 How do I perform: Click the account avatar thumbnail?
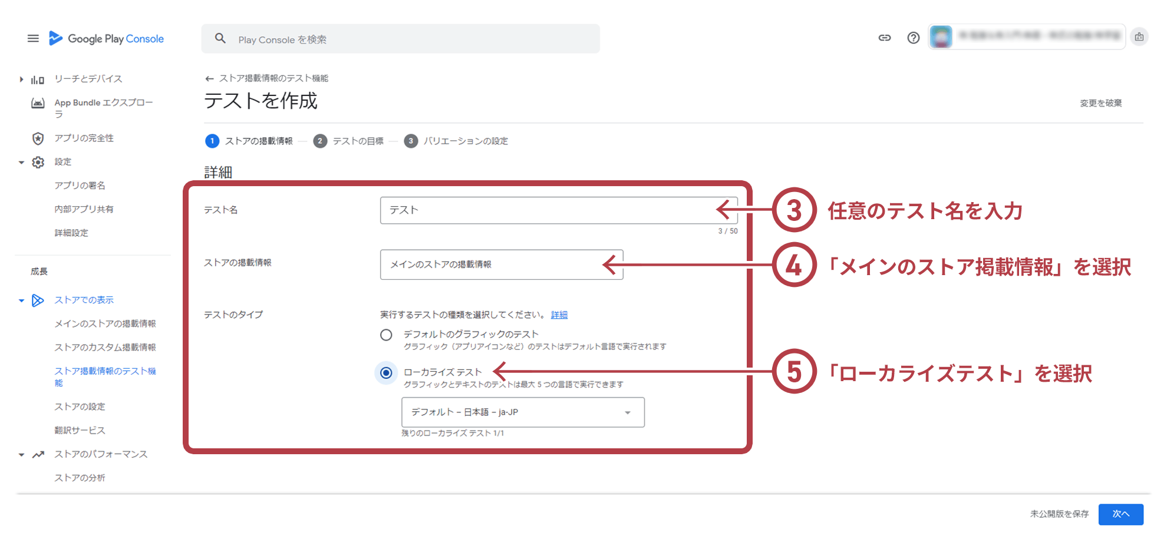tap(941, 37)
